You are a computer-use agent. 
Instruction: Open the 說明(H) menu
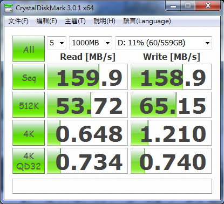click(x=104, y=21)
